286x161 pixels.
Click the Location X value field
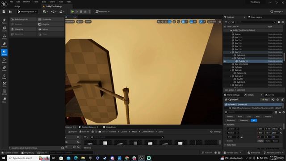point(261,129)
